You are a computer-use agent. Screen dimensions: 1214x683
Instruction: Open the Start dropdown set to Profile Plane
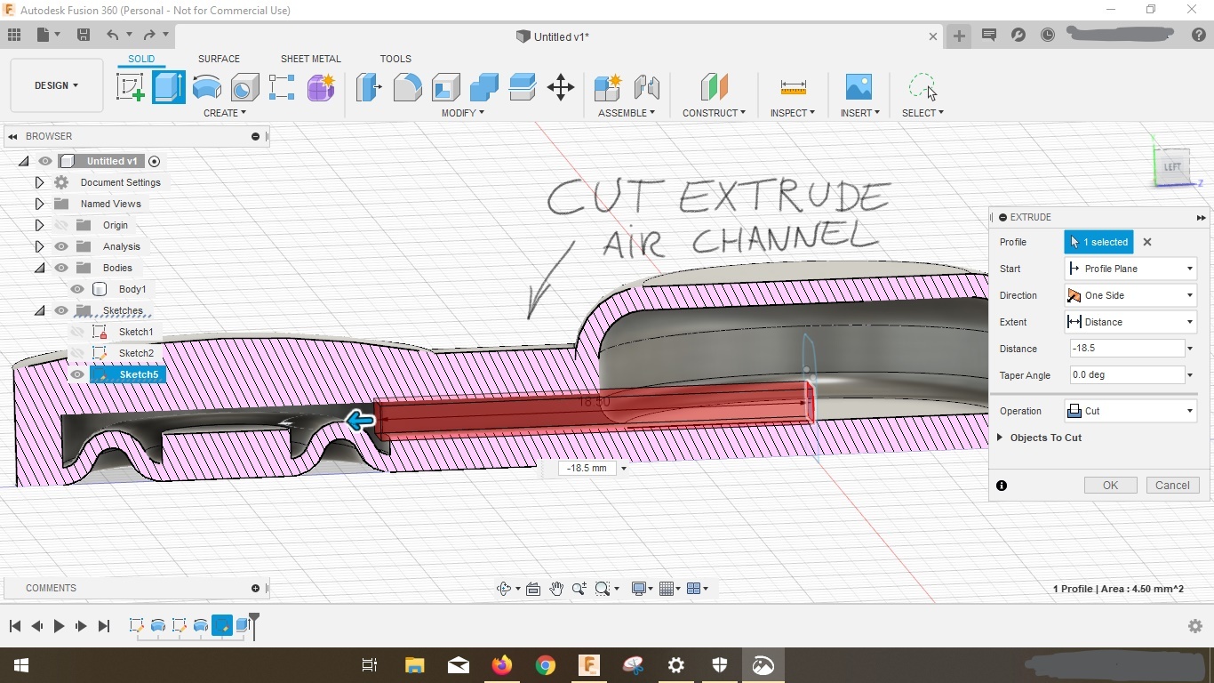[1131, 269]
